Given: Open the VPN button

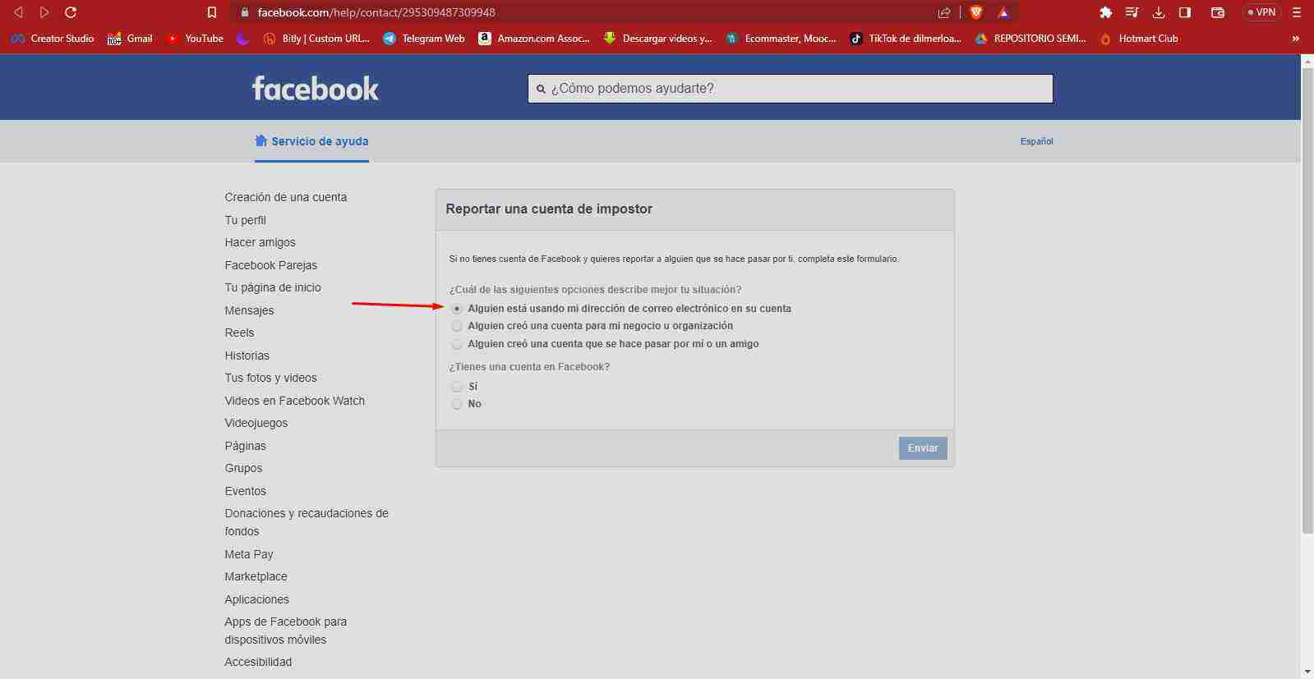Looking at the screenshot, I should tap(1261, 12).
